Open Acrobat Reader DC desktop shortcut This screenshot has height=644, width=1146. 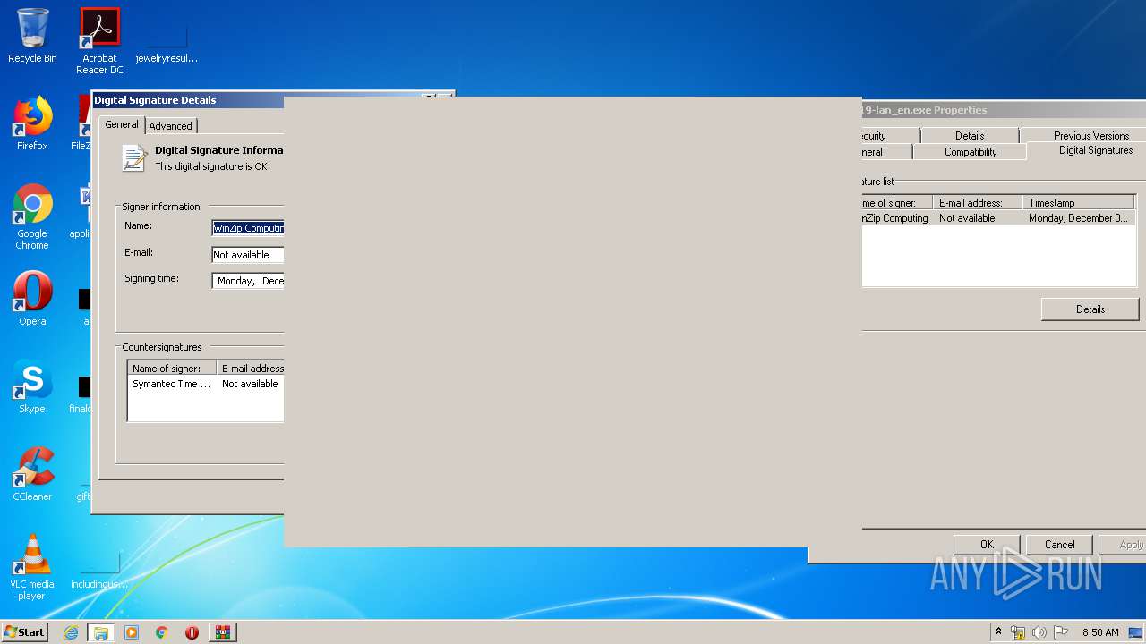(99, 41)
